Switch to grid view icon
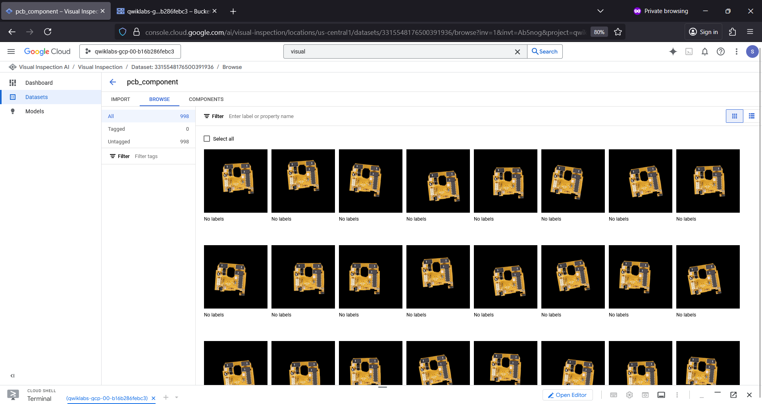The image size is (762, 404). (735, 116)
